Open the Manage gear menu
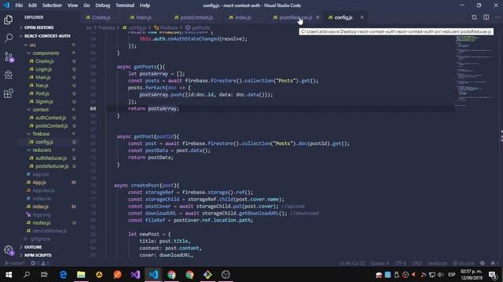 pyautogui.click(x=9, y=250)
